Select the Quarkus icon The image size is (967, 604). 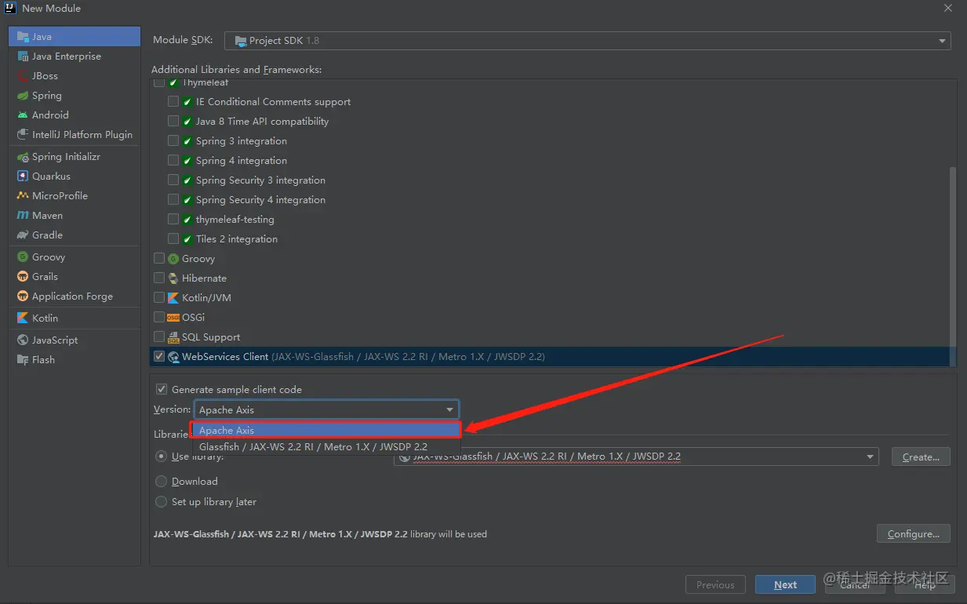[x=23, y=176]
